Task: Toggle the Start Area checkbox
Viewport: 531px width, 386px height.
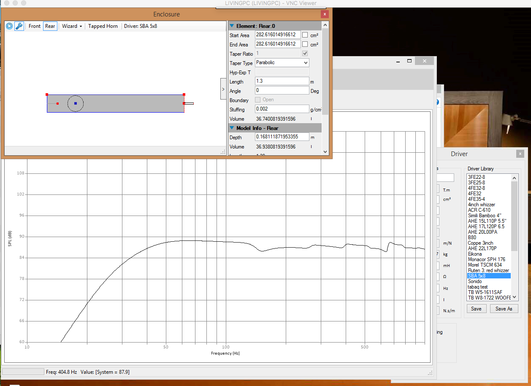Action: tap(305, 35)
